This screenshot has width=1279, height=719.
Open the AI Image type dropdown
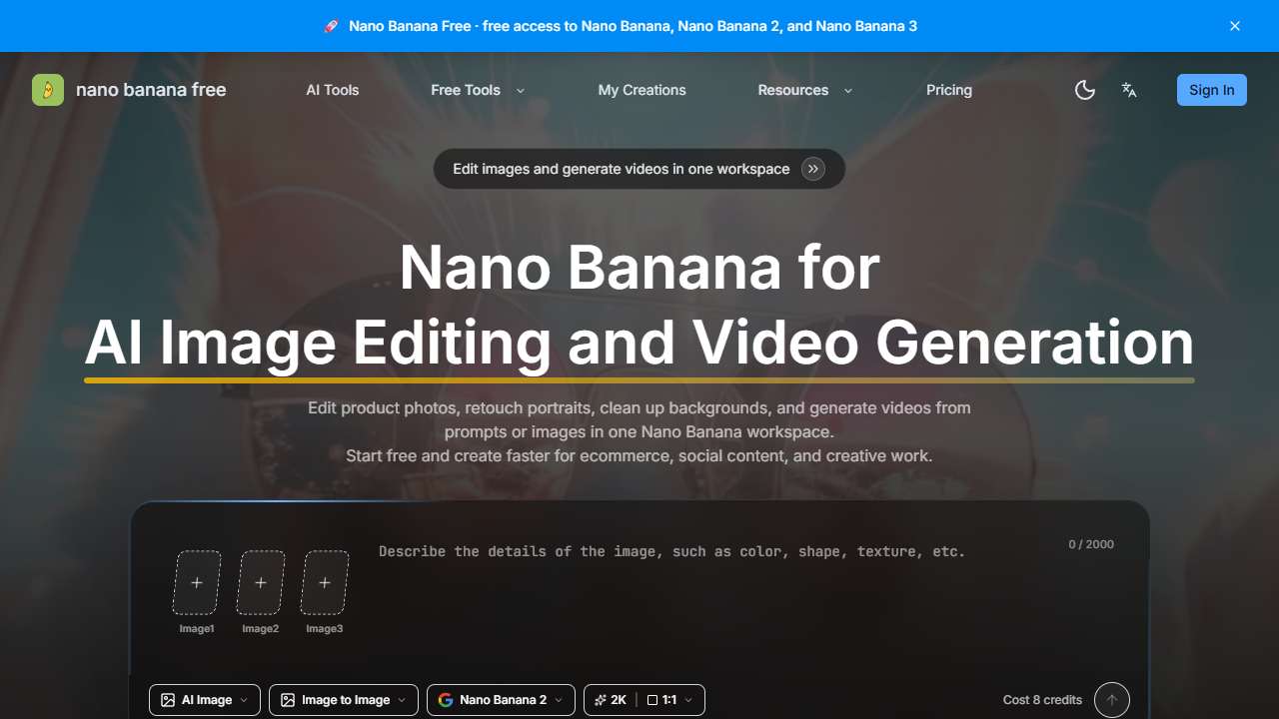click(x=205, y=700)
